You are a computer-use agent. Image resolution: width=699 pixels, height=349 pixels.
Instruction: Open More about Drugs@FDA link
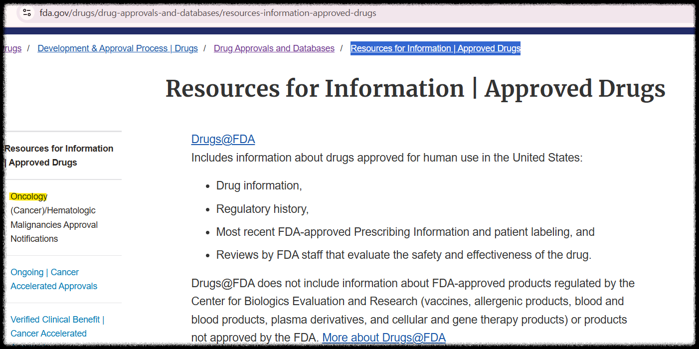(384, 338)
